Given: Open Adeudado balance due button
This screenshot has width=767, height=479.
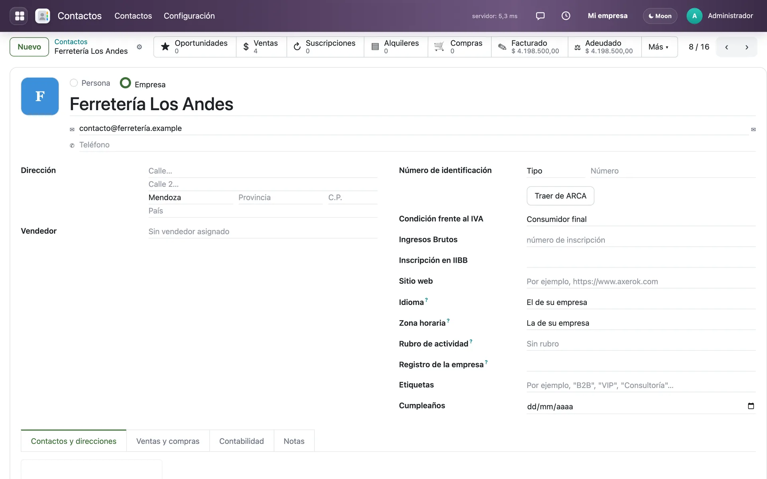Looking at the screenshot, I should [x=605, y=47].
